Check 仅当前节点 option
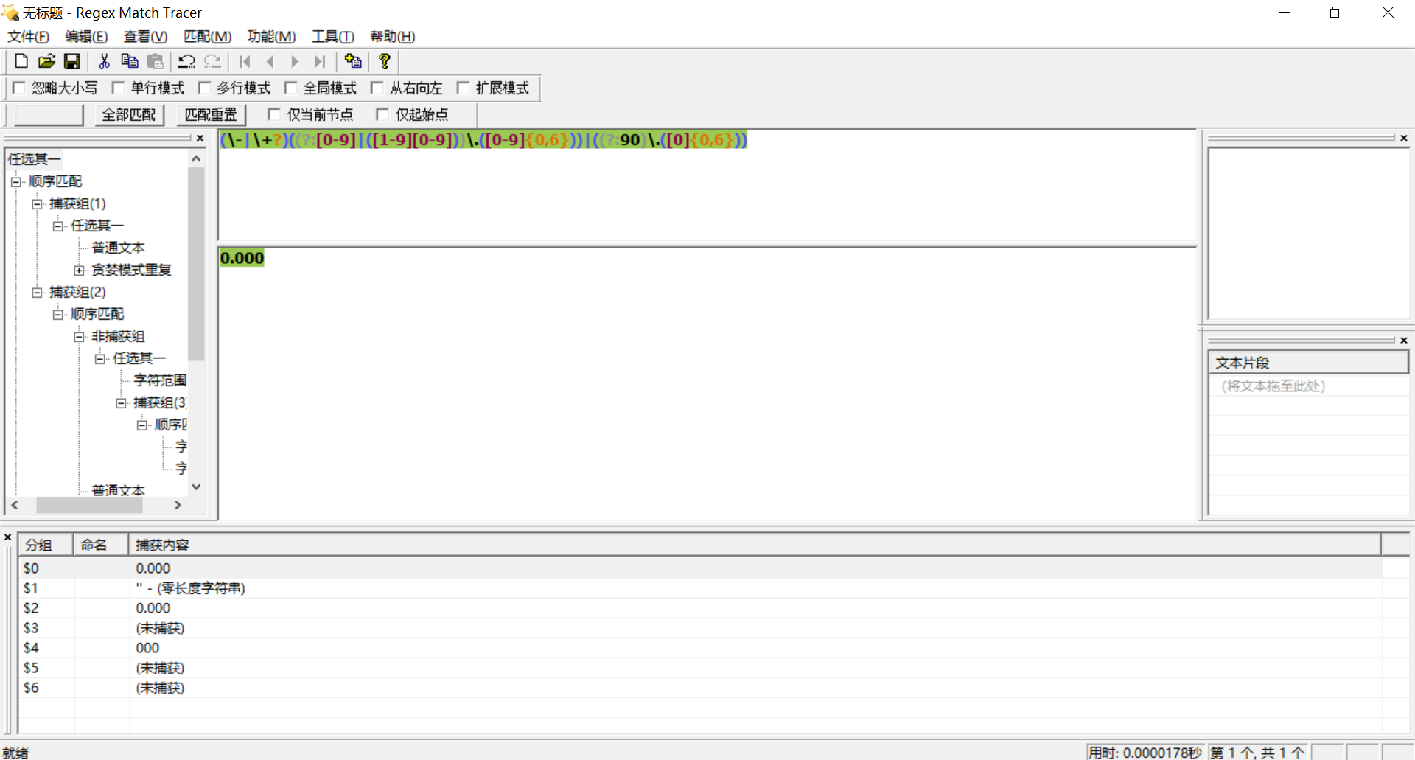The width and height of the screenshot is (1415, 760). click(274, 114)
